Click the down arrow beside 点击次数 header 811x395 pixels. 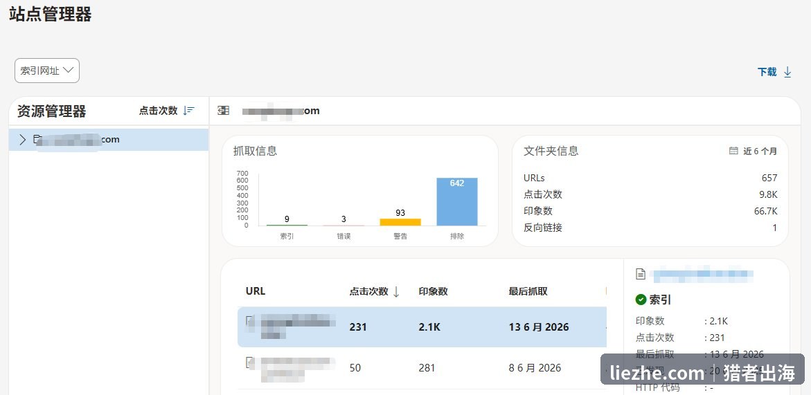coord(396,292)
